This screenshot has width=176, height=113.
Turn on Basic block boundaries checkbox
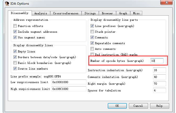click(x=15, y=63)
